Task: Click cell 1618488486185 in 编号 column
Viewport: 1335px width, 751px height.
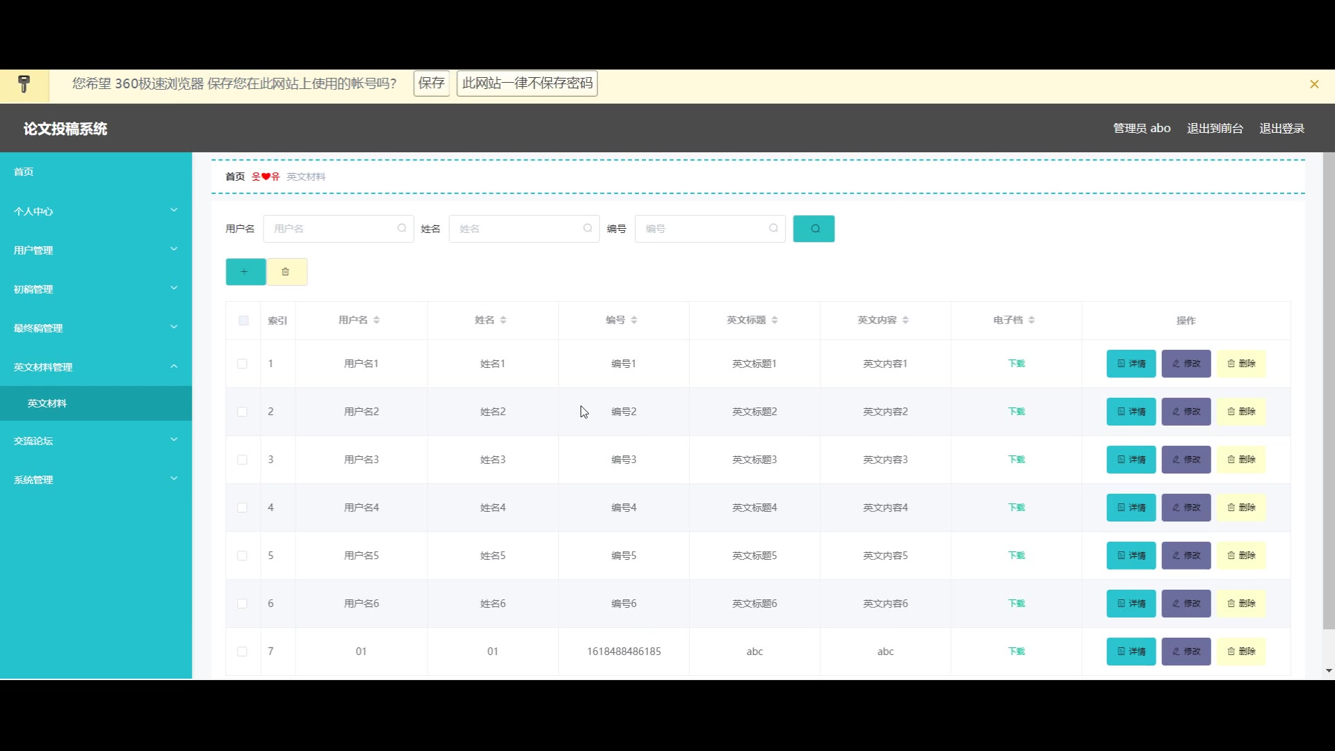Action: (624, 652)
